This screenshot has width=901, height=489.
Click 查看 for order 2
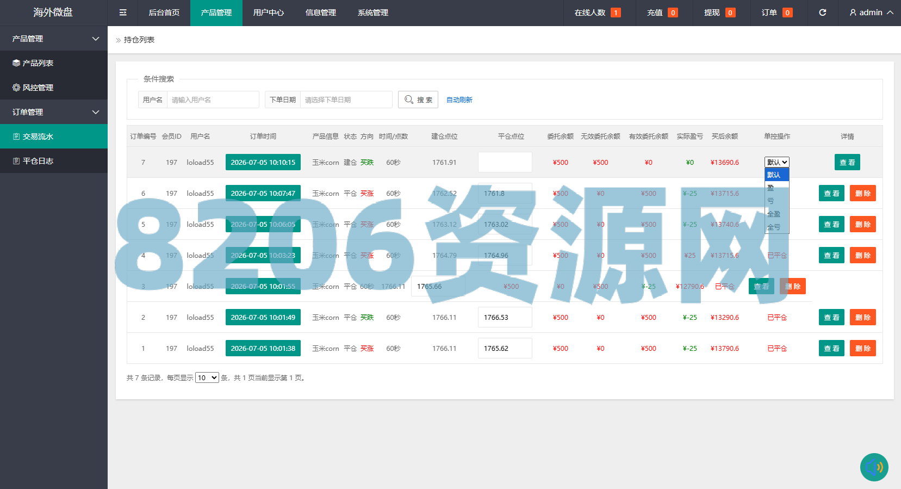831,317
